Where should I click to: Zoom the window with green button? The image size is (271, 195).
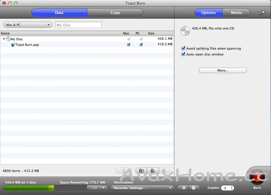pos(16,3)
